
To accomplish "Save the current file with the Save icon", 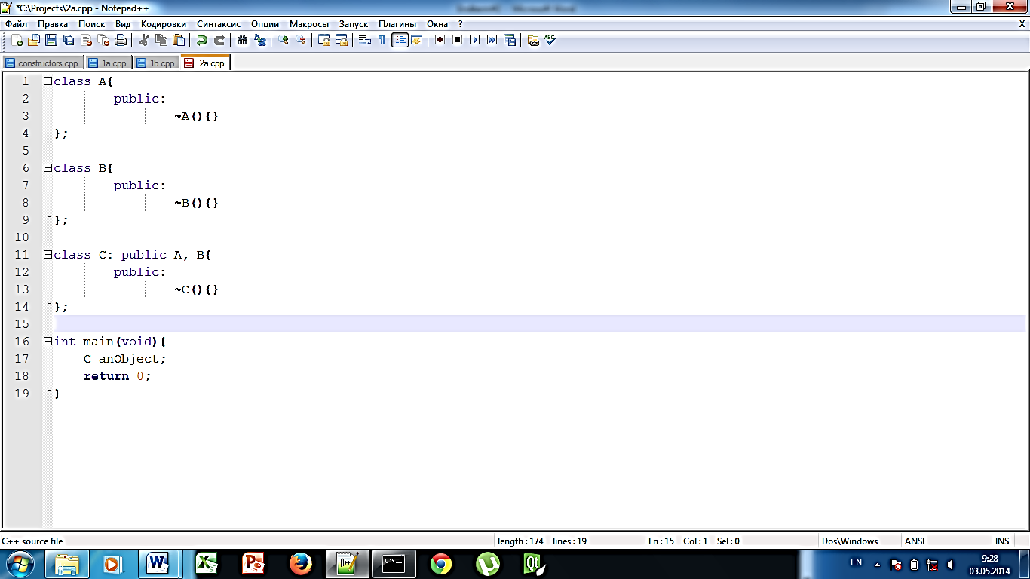I will pyautogui.click(x=51, y=40).
